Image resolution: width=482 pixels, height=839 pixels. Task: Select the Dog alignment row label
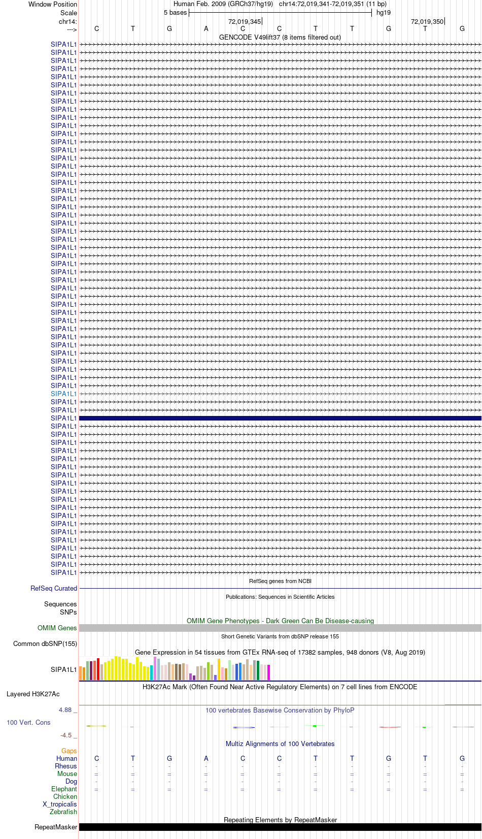click(72, 781)
